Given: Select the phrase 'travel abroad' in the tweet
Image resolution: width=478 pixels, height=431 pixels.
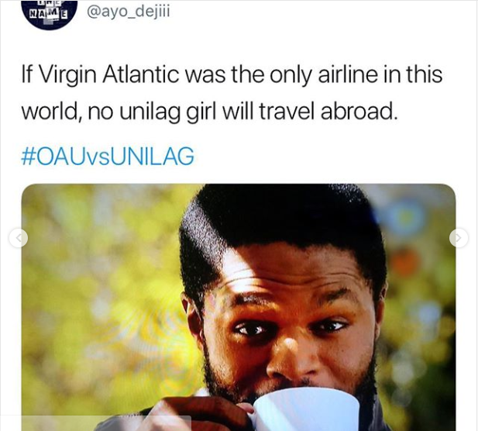Looking at the screenshot, I should click(x=328, y=112).
